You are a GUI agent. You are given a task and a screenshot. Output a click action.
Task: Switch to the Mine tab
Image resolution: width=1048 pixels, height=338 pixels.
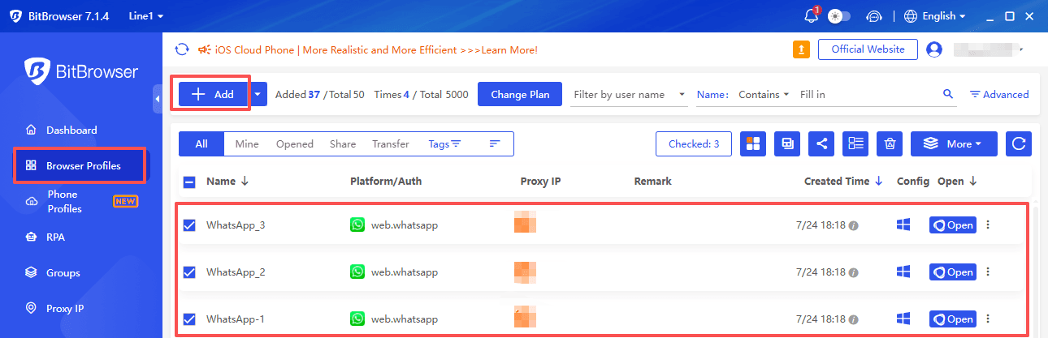(x=247, y=143)
